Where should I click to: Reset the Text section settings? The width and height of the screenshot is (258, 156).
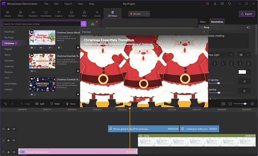[x=248, y=27]
